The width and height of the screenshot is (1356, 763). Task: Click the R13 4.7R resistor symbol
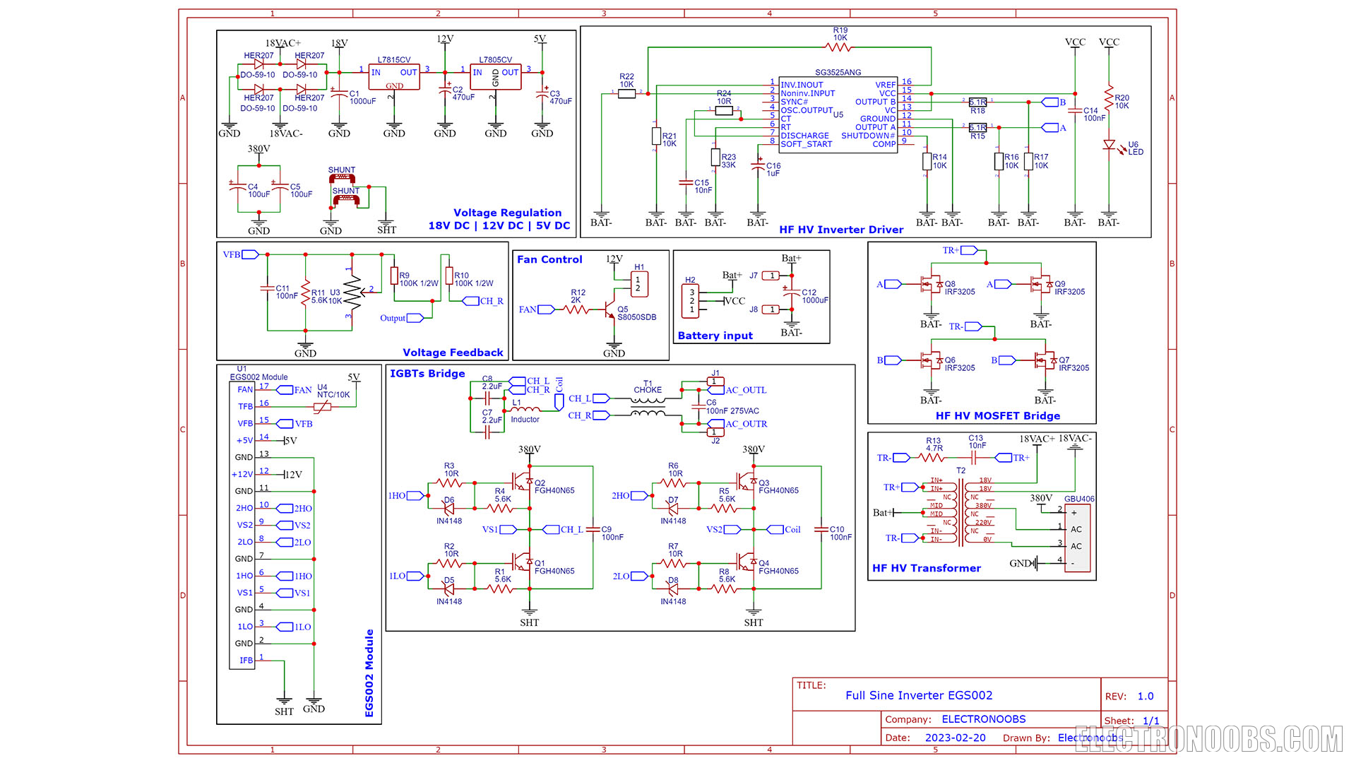coord(932,458)
